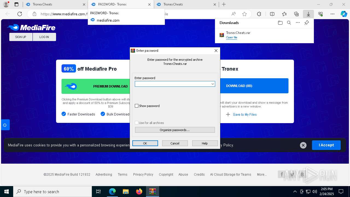Open Task View on the taskbar
Screen dimensions: 350x197
(x=99, y=192)
